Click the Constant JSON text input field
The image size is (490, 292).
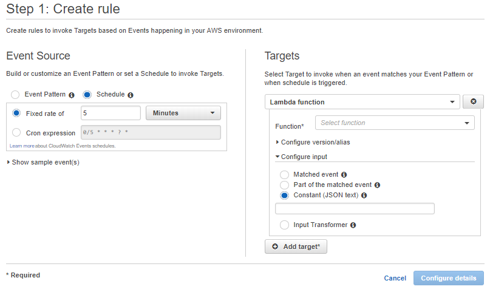point(355,209)
